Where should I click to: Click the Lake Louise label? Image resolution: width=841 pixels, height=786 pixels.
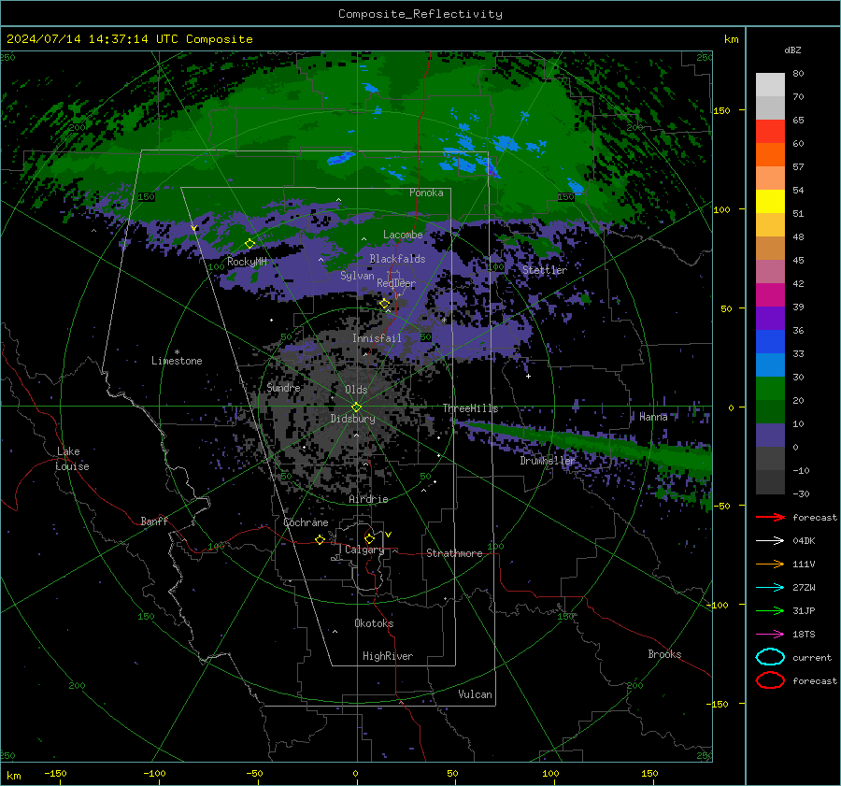point(73,459)
